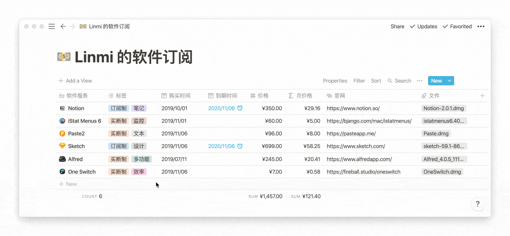Click Add a View
The image size is (510, 236).
[75, 81]
